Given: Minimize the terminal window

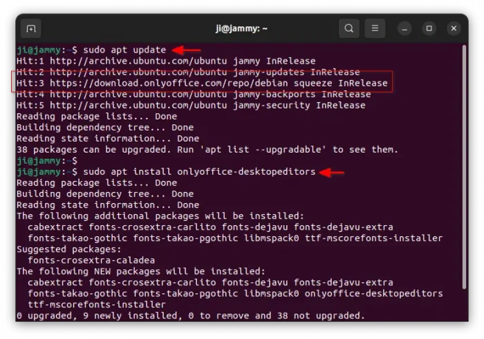Looking at the screenshot, I should click(406, 28).
